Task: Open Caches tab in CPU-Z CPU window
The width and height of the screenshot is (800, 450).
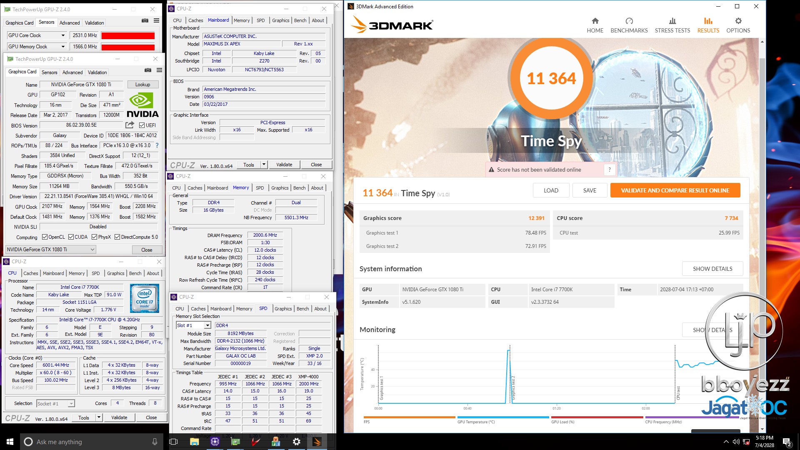Action: click(31, 273)
